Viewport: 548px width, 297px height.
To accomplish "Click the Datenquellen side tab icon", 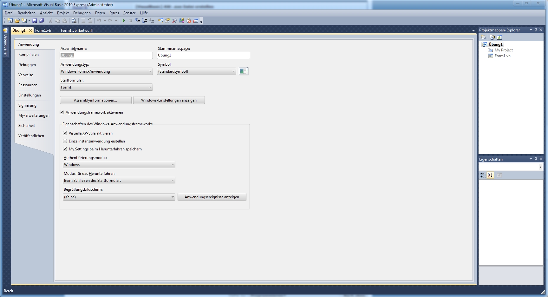I will tap(5, 31).
